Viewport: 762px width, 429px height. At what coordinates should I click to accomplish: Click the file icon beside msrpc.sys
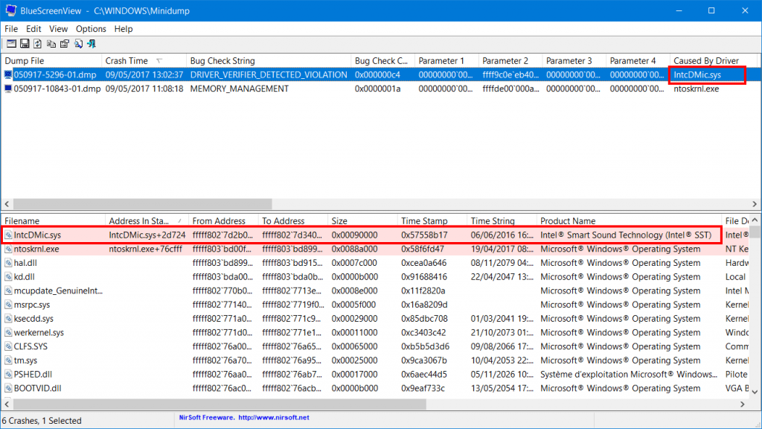tap(8, 305)
